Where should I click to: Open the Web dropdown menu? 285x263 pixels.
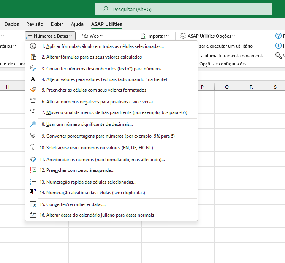pyautogui.click(x=92, y=36)
